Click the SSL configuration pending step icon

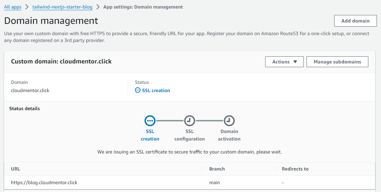click(x=190, y=121)
